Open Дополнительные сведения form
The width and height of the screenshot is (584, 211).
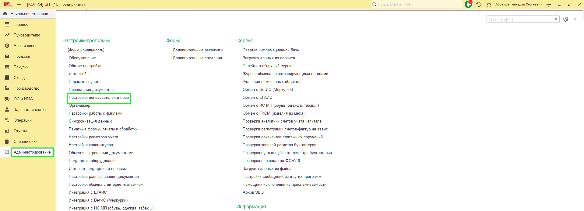(197, 58)
